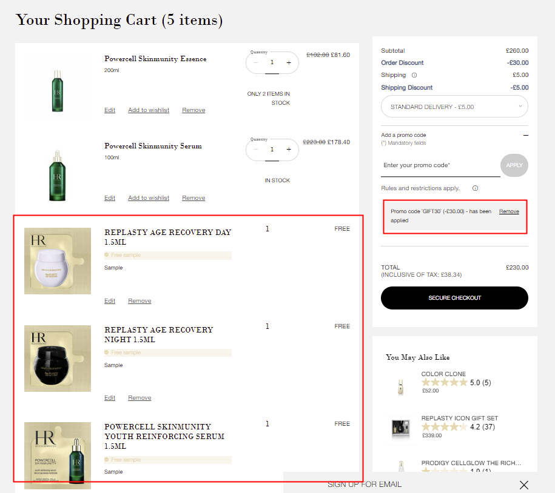Click the Sign Up For Email text
555x493 pixels.
365,485
